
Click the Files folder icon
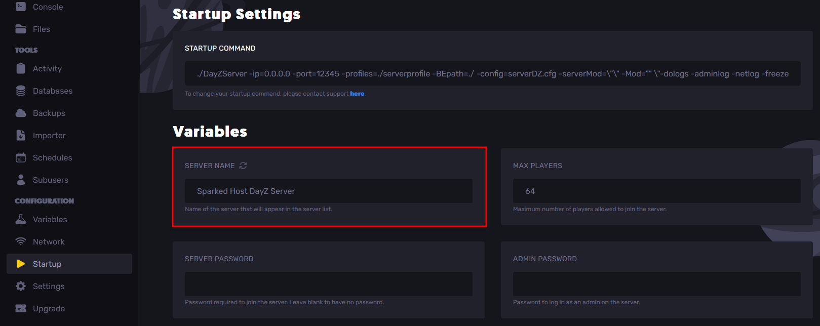21,29
